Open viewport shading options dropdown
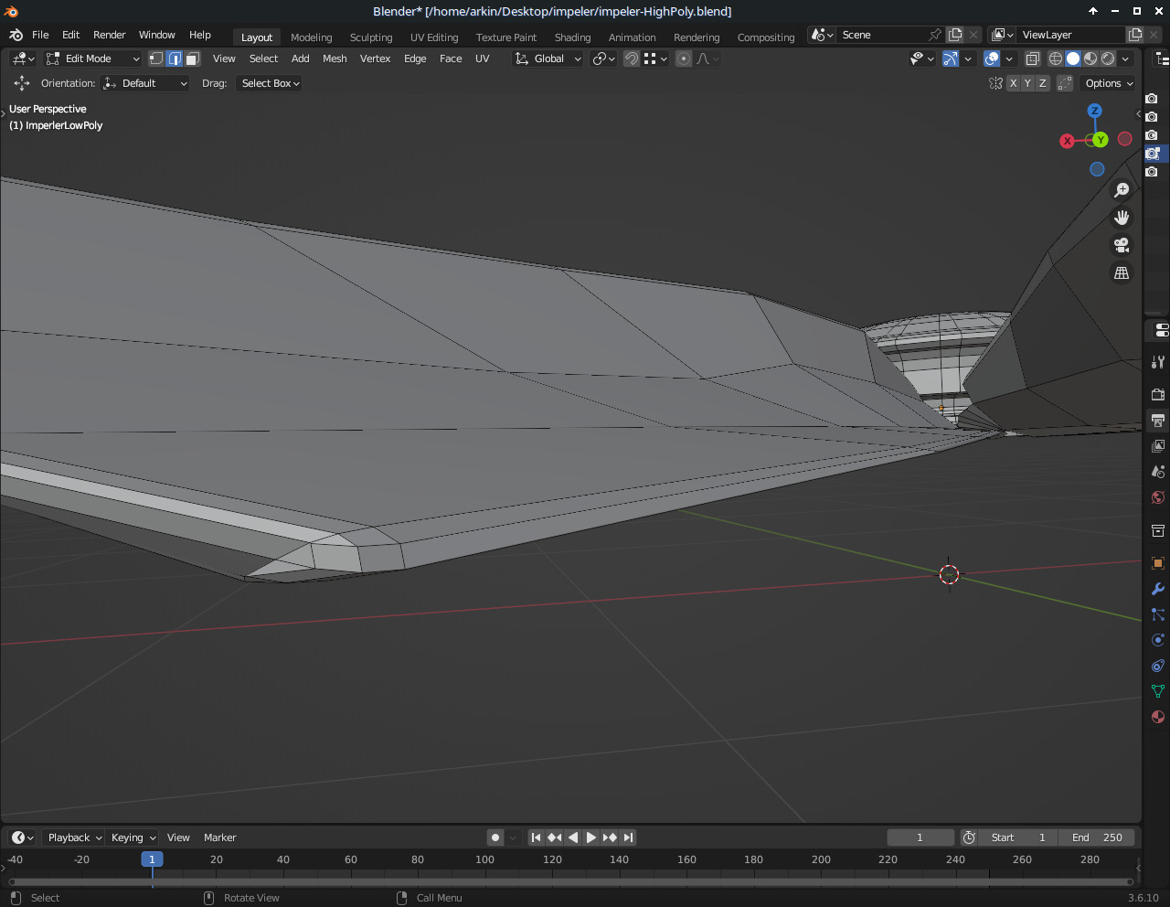 pyautogui.click(x=1126, y=59)
